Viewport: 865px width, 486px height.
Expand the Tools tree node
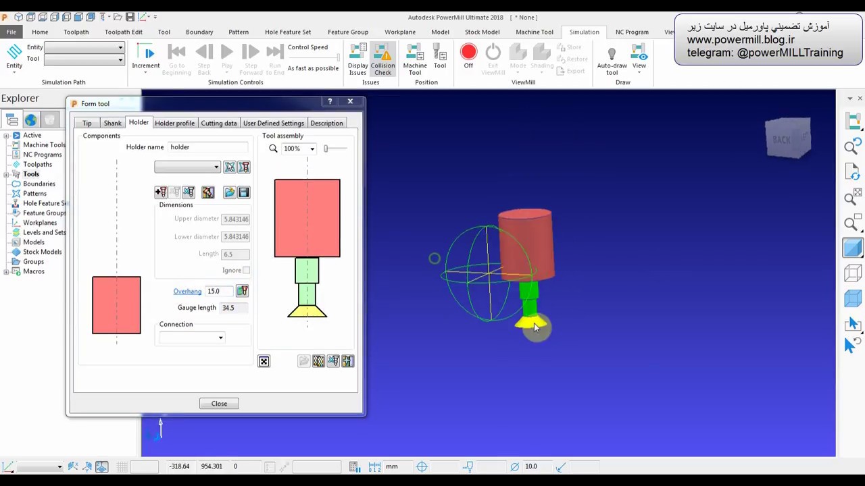(6, 174)
